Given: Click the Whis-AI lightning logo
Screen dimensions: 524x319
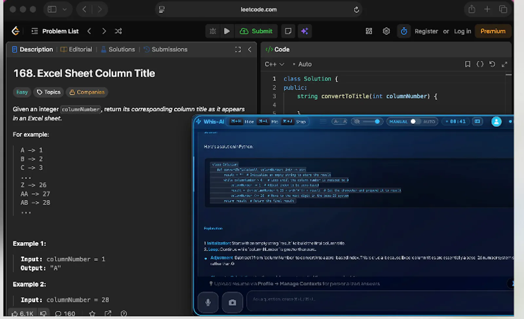Looking at the screenshot, I should [198, 121].
